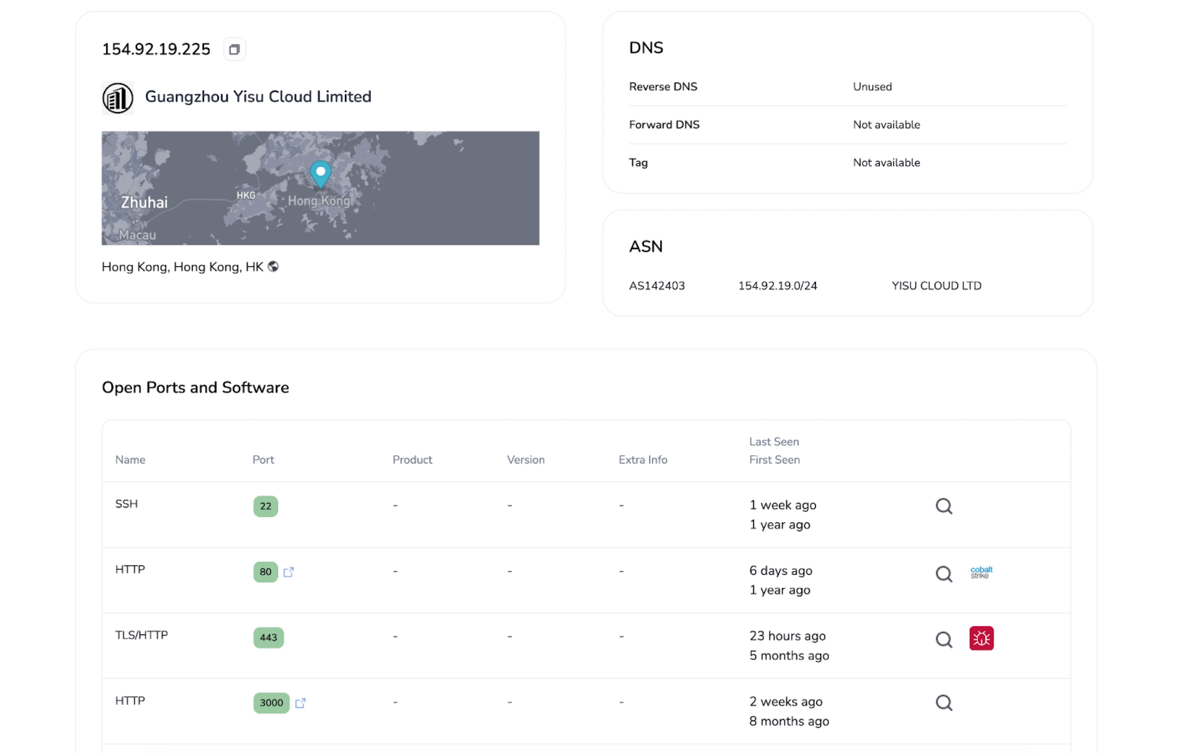Open the search magnifier for HTTP port 3000
Screen dimensions: 1187x753
tap(944, 702)
